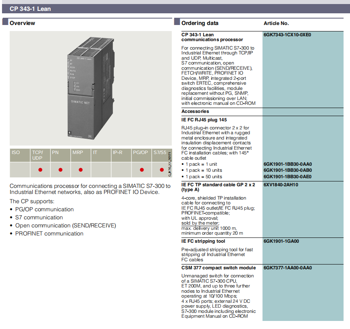Click the red dot under PG/OP
Viewport: 350px width, 329px height.
[x=142, y=170]
